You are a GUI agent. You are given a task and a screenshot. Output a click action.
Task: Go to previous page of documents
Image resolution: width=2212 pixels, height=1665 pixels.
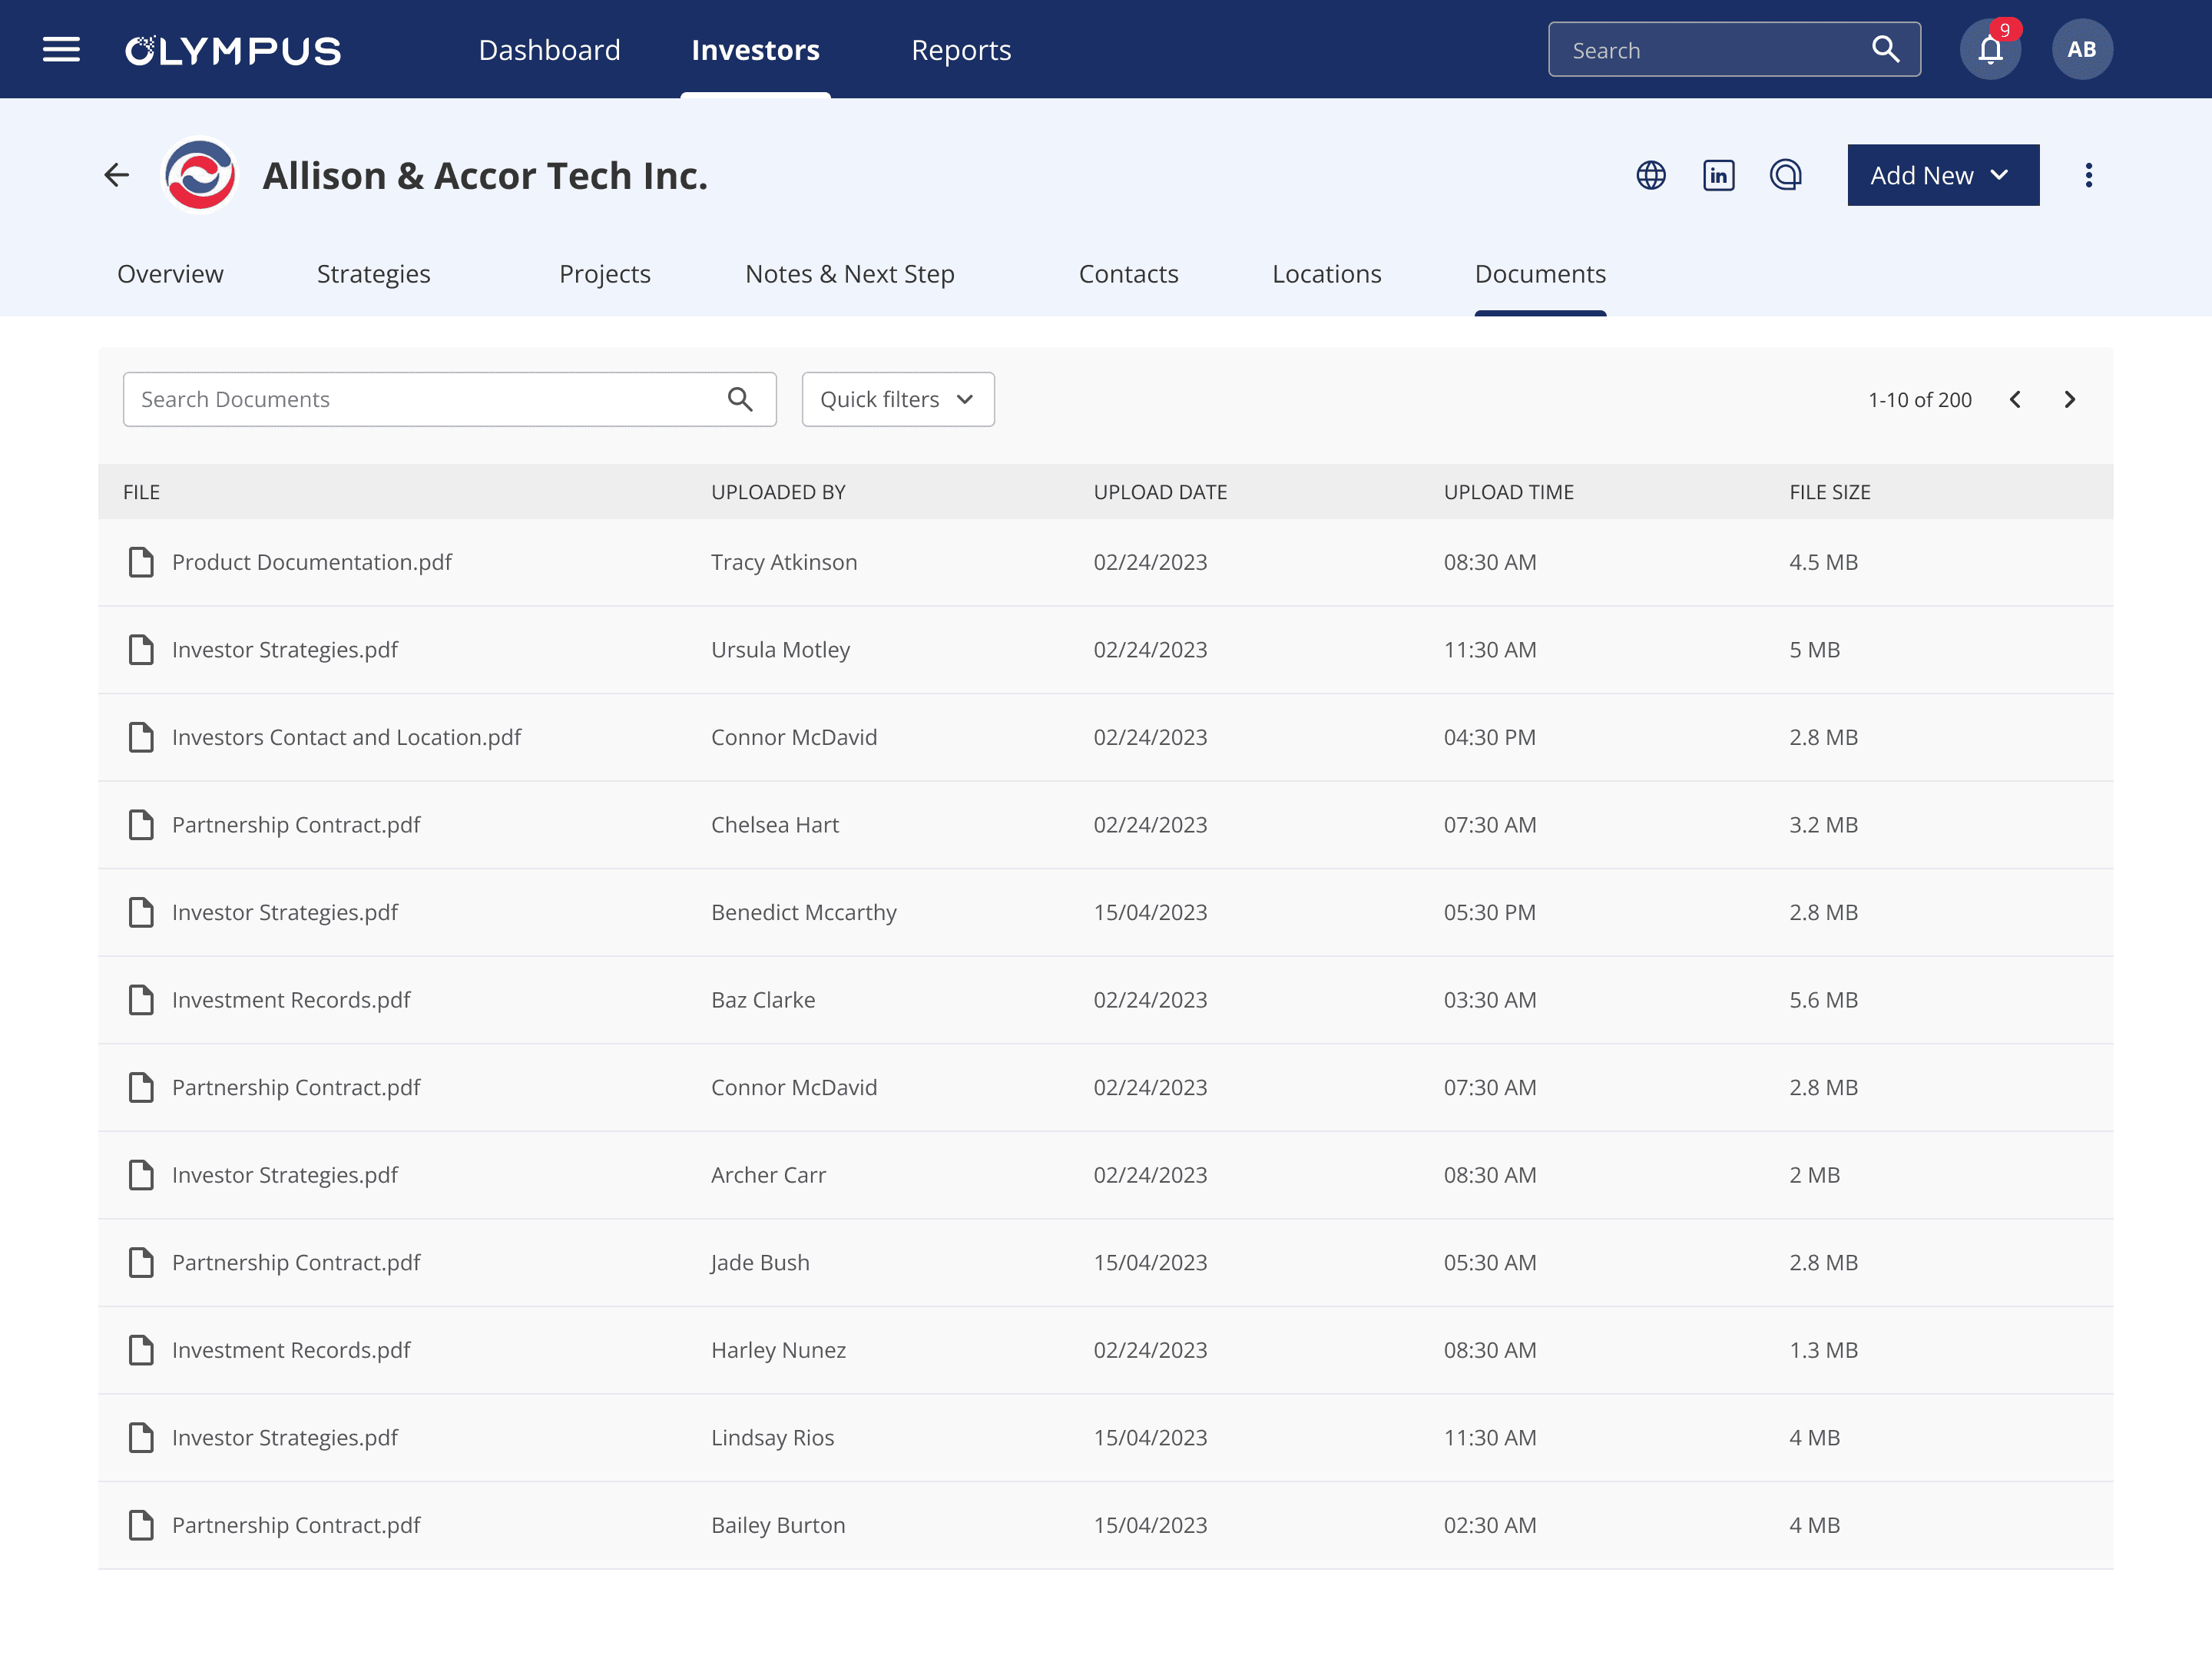tap(2015, 400)
